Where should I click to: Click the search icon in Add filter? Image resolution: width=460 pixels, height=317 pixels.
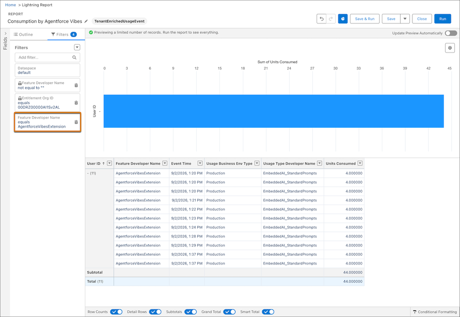coord(75,57)
